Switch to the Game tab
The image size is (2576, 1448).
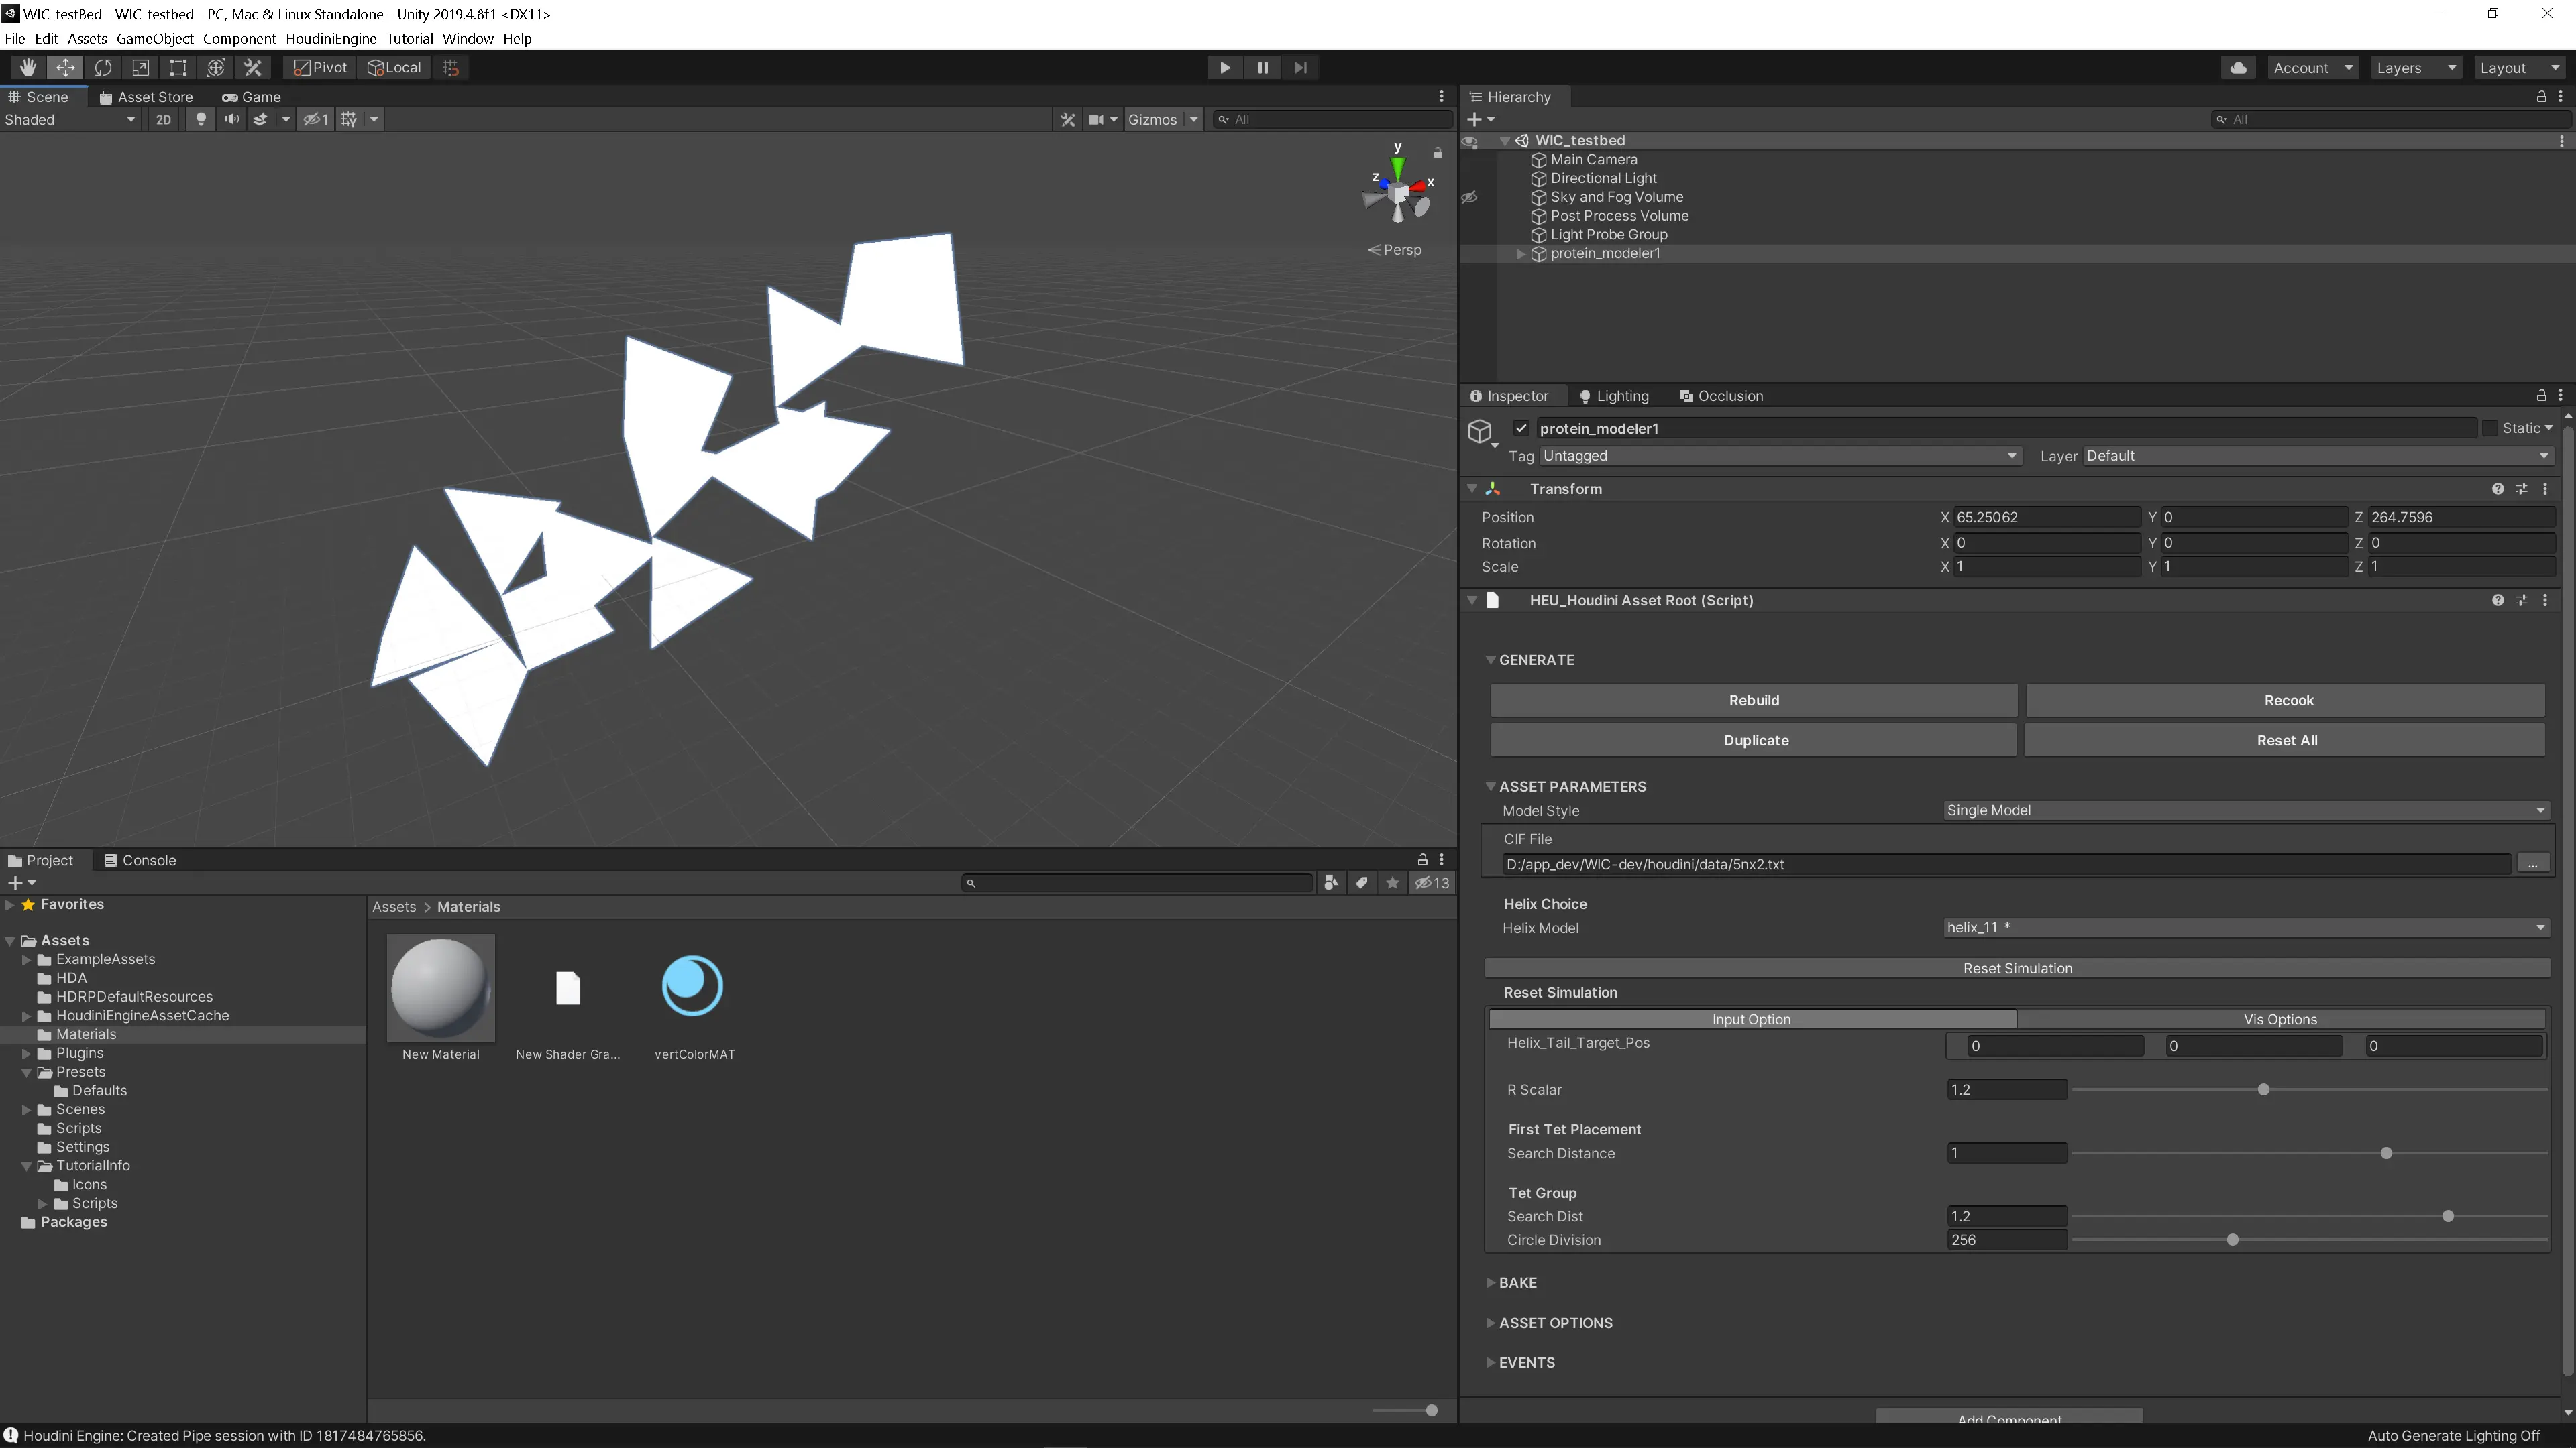251,97
